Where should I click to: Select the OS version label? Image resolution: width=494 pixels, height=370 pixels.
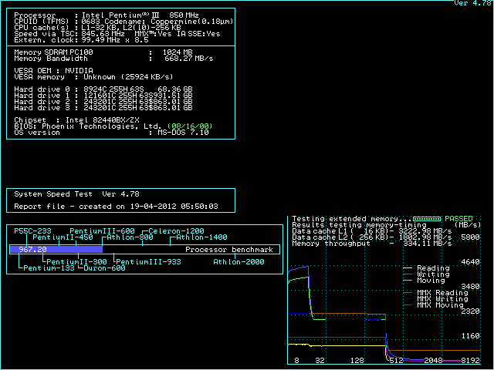pyautogui.click(x=37, y=133)
